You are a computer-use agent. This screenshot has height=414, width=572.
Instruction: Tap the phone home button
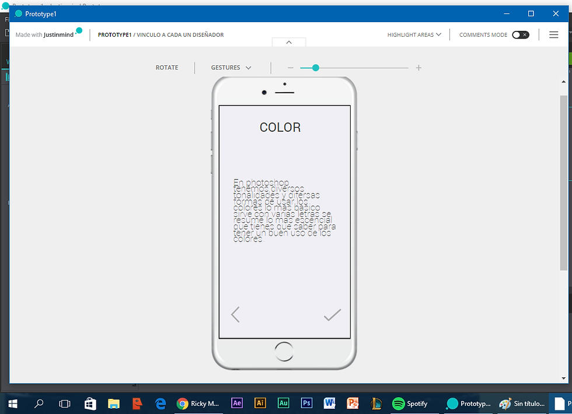click(x=284, y=352)
